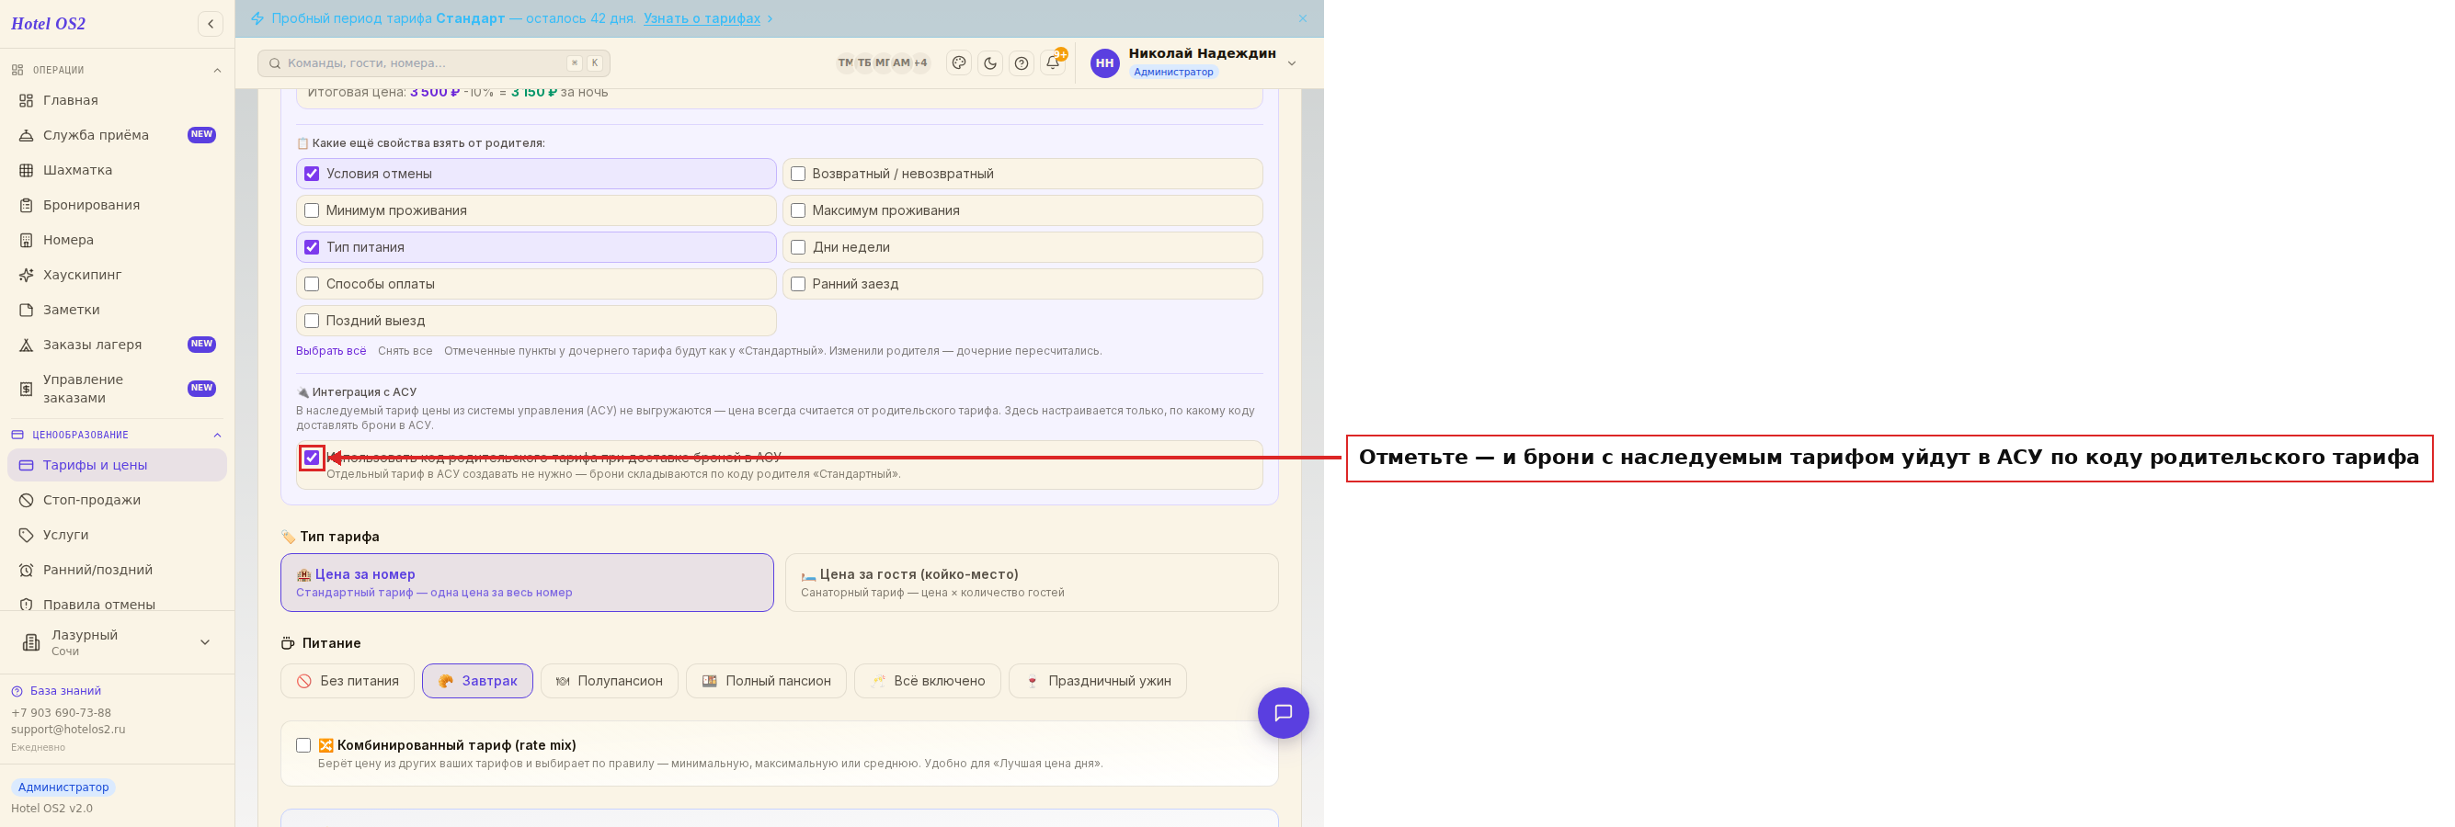The width and height of the screenshot is (2455, 827).
Task: Click the Hotel OS2 logo
Action: 49,24
